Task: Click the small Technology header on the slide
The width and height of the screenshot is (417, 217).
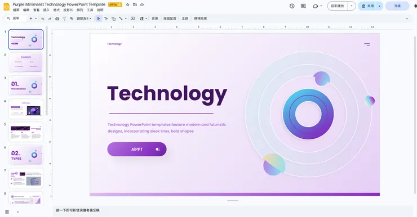Action: [x=114, y=44]
